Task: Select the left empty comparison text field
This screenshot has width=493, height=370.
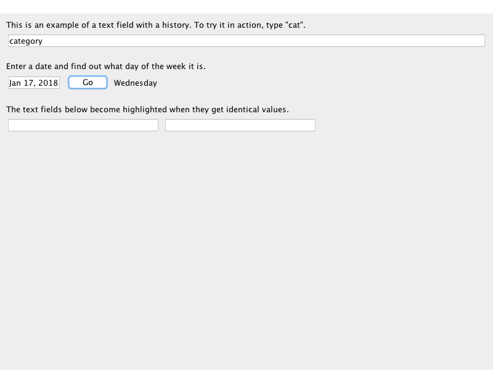Action: [x=83, y=125]
